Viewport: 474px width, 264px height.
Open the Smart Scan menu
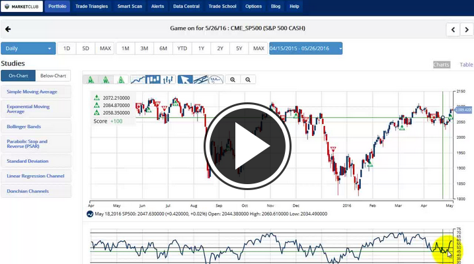pos(130,7)
